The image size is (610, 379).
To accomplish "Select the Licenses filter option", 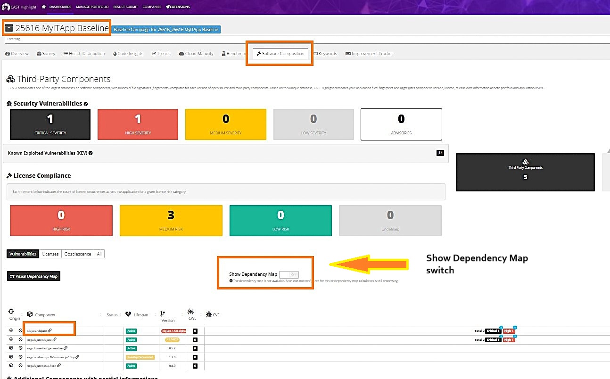I will pos(50,254).
